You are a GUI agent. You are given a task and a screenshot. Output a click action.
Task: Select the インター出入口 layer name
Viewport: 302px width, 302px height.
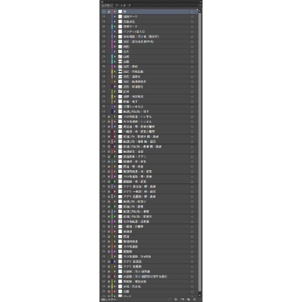pos(134,32)
